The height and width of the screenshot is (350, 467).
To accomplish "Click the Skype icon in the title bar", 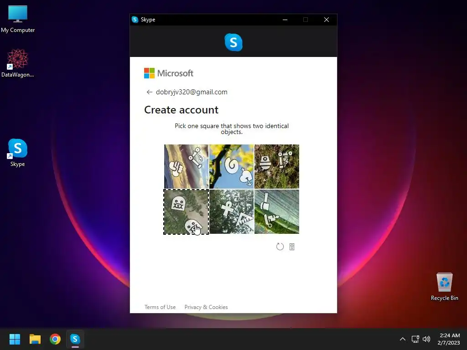I will click(135, 20).
